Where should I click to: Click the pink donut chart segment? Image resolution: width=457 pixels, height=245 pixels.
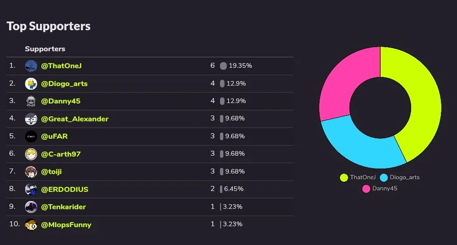click(x=345, y=81)
